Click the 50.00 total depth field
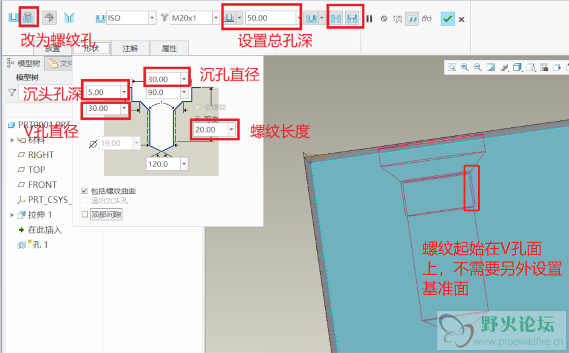The width and height of the screenshot is (569, 353). pyautogui.click(x=271, y=18)
